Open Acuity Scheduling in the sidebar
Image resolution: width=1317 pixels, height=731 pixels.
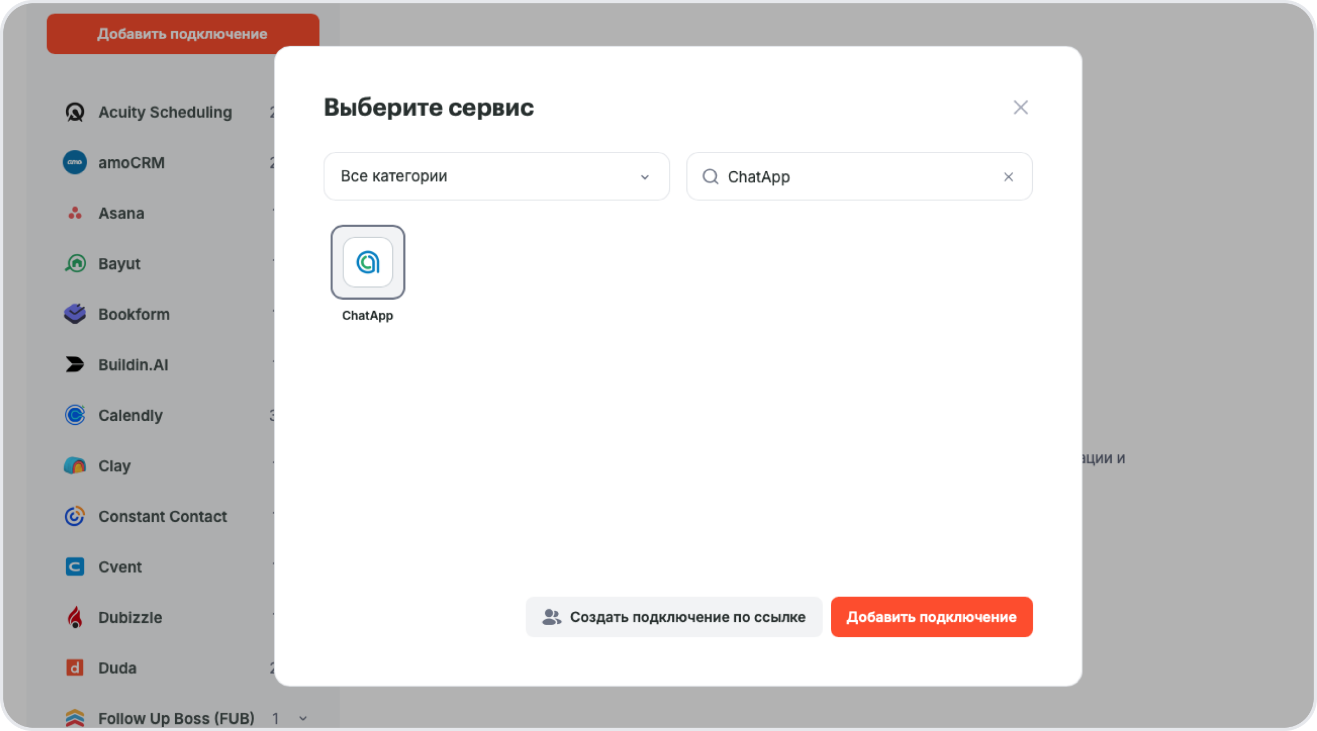(x=165, y=112)
